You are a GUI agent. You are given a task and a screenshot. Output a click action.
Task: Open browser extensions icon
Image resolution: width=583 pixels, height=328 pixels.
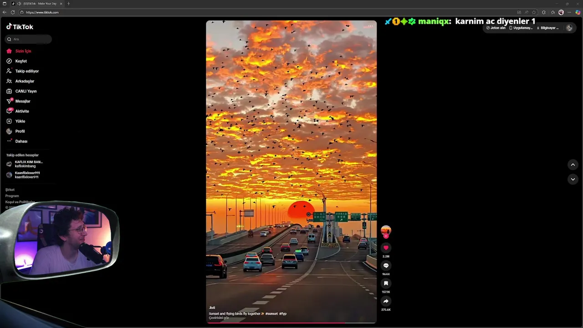point(544,12)
